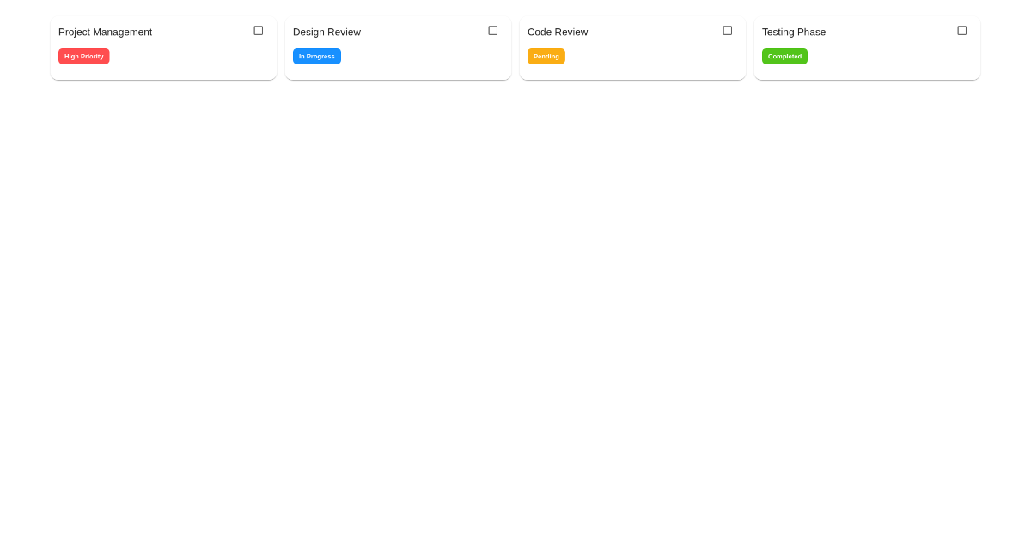Screen dimensions: 1031x541
Task: Select the blue In Progress tag
Action: [316, 57]
